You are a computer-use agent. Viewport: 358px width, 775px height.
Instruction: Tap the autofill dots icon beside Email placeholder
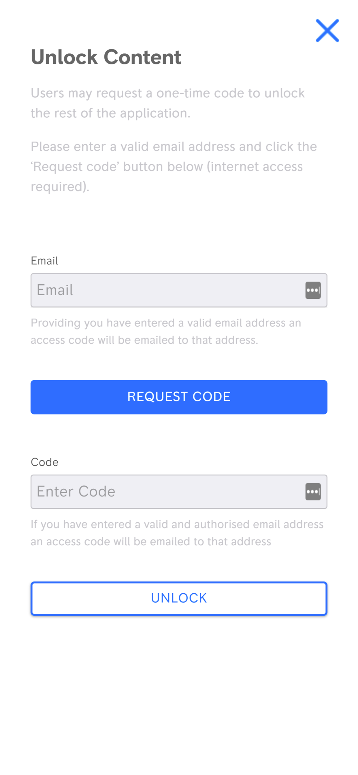[313, 290]
